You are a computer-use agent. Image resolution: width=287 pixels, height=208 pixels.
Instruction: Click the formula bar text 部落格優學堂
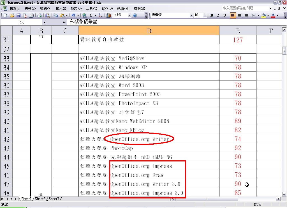click(x=84, y=22)
